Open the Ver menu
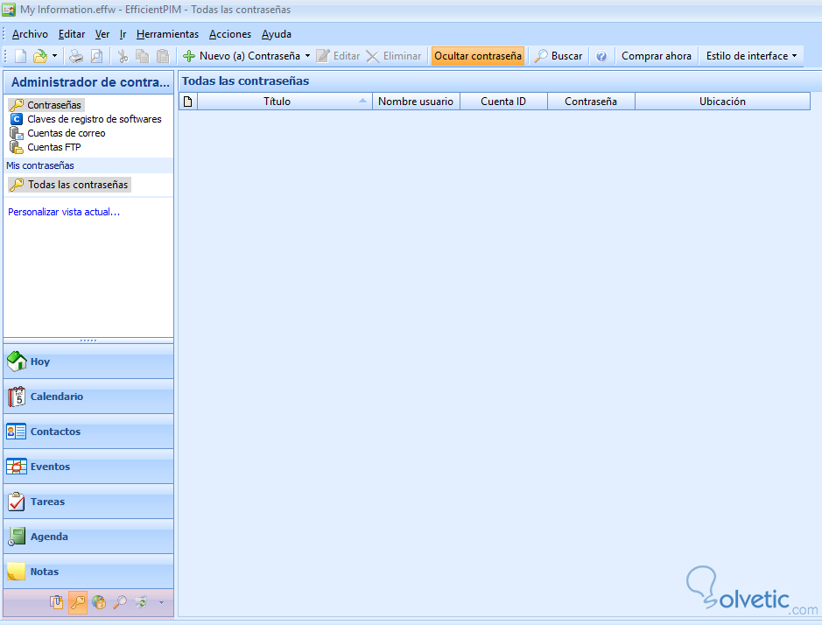 pyautogui.click(x=102, y=34)
